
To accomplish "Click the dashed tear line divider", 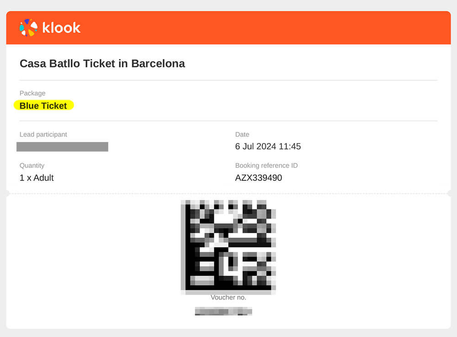I will click(228, 194).
